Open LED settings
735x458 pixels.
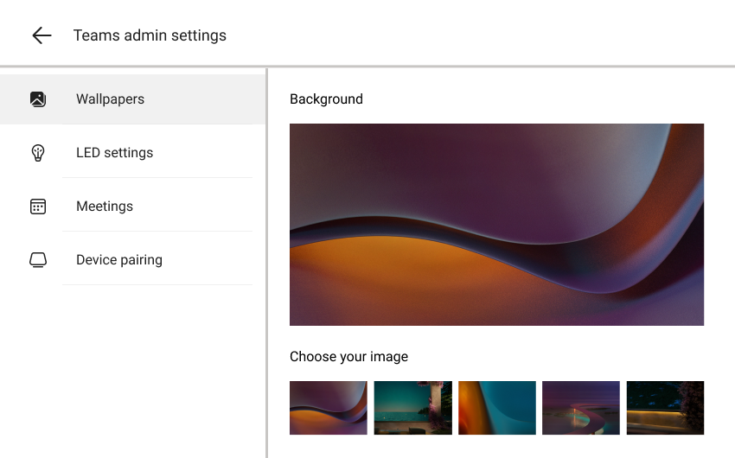[133, 153]
